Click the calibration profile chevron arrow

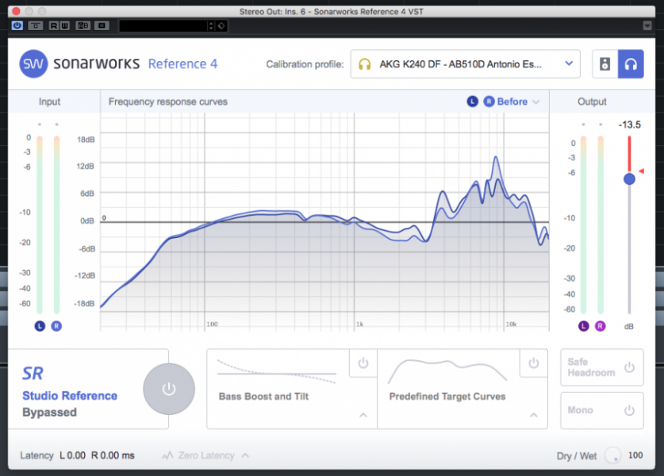point(569,63)
